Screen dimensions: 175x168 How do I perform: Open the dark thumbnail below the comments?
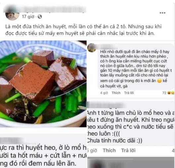(131, 162)
